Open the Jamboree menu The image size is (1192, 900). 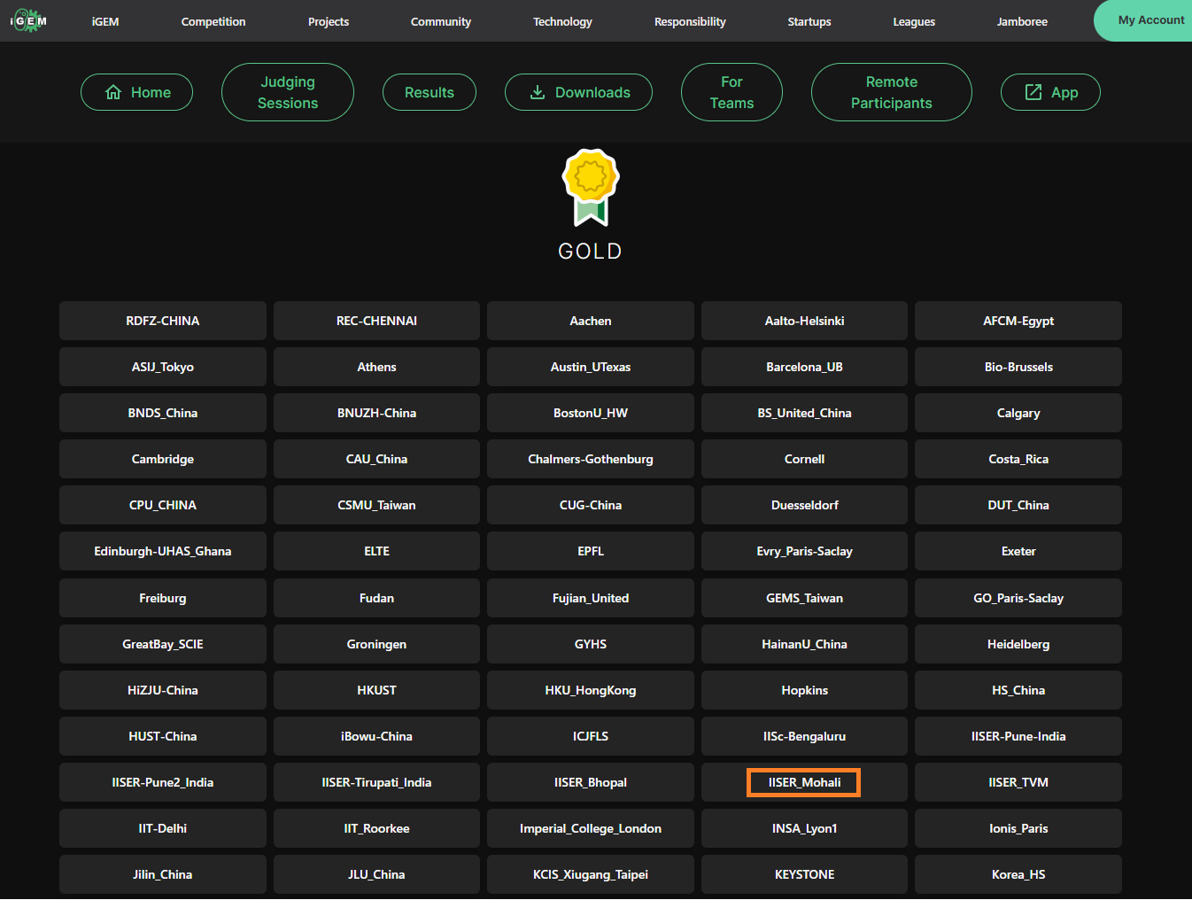tap(1022, 21)
